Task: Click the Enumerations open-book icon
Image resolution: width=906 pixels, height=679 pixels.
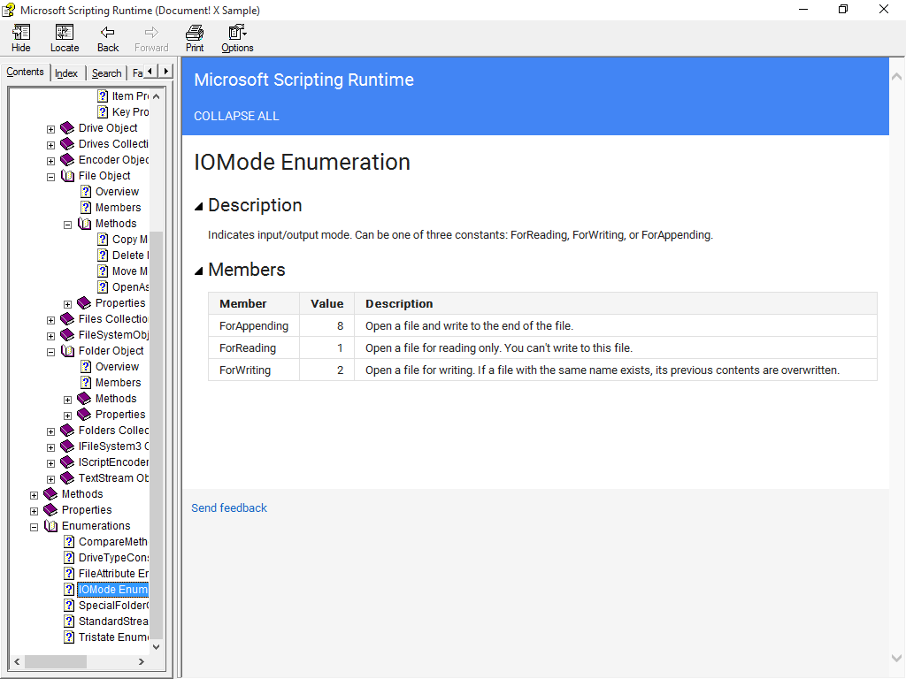Action: tap(50, 526)
